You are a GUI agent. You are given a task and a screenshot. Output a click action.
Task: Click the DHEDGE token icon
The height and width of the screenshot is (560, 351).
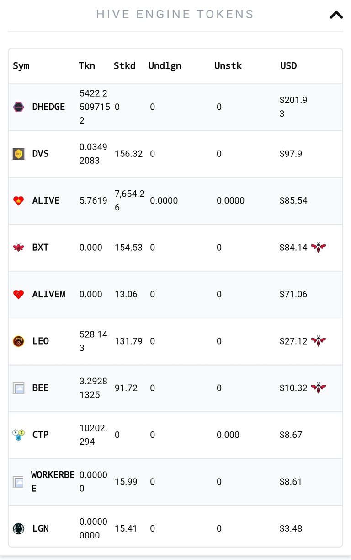point(18,107)
